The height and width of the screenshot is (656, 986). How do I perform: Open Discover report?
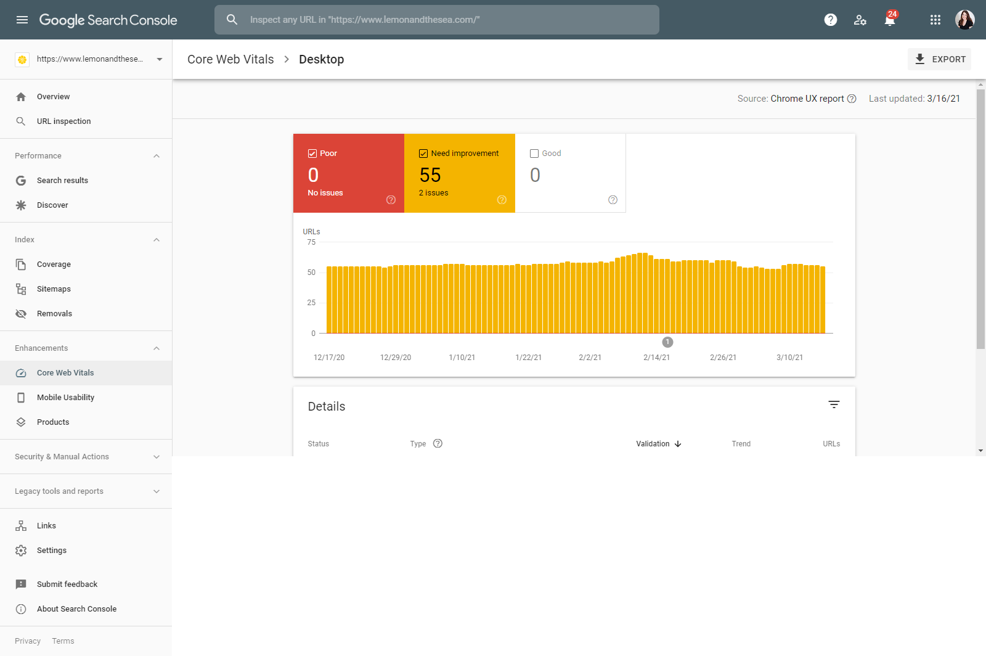coord(86,205)
